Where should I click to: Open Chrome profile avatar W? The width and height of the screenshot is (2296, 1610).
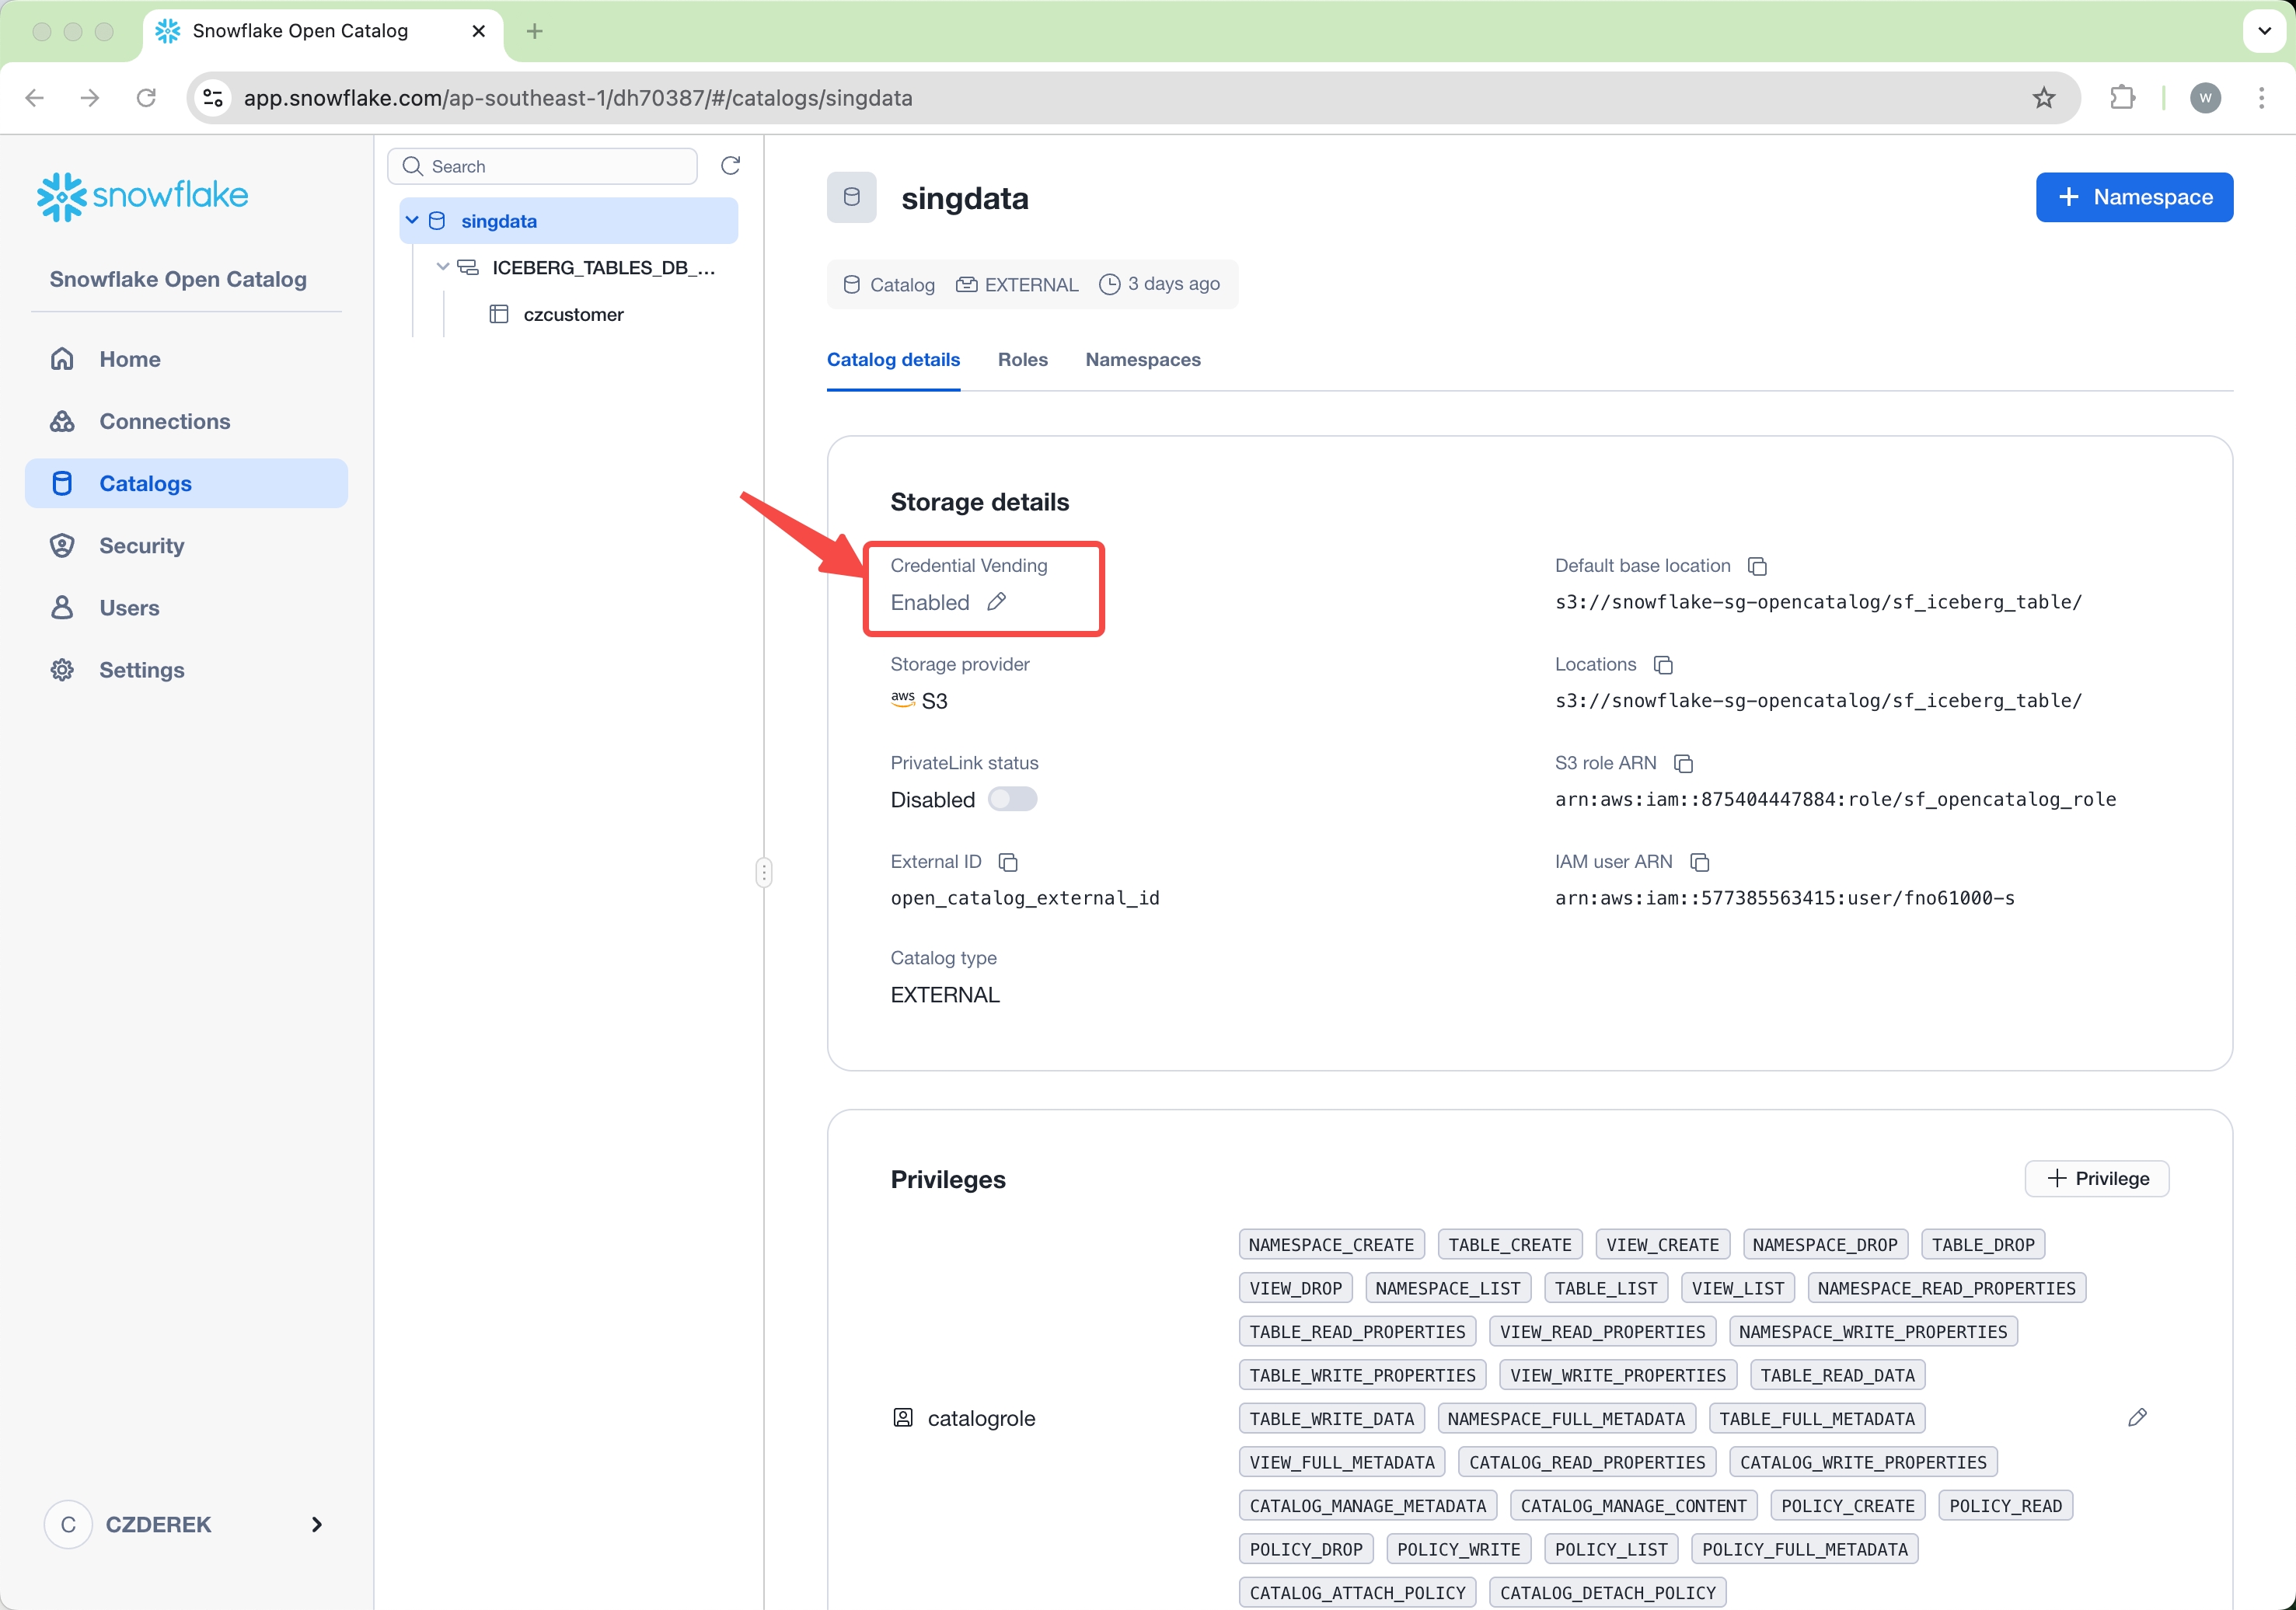point(2205,98)
